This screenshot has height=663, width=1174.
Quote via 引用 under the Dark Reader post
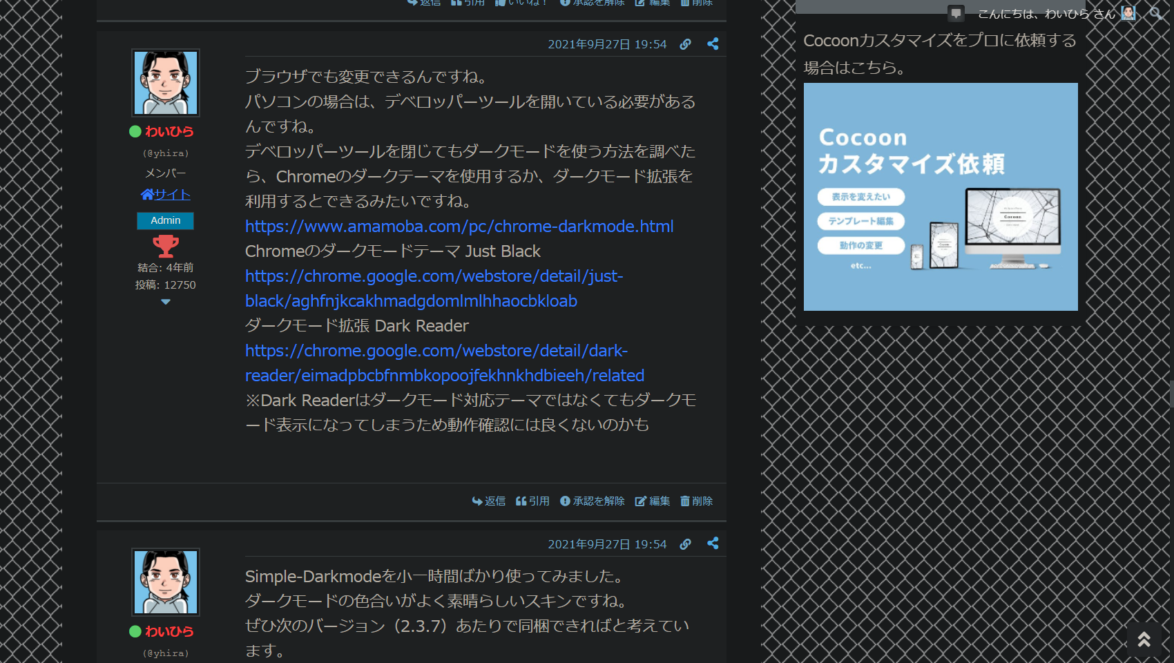(532, 501)
